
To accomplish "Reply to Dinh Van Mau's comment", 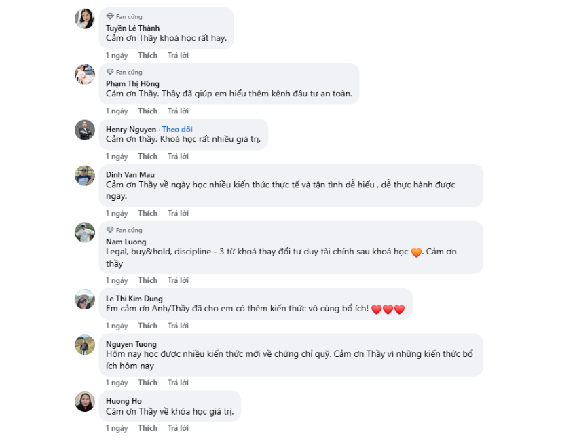I will pos(178,213).
